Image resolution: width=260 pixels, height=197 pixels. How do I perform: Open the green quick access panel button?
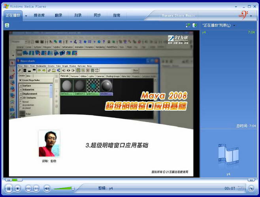[x=7, y=25]
